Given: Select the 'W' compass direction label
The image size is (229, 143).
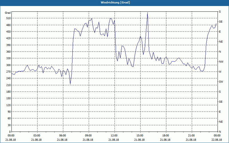Looking at the screenshot, I should click(220, 72).
